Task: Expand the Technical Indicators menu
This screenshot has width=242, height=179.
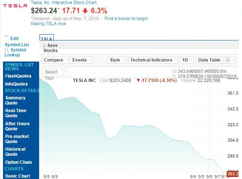Action: coord(153,60)
